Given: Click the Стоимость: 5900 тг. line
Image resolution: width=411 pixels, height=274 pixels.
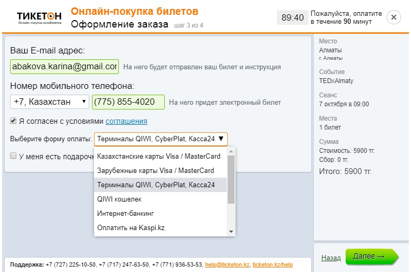Looking at the screenshot, I should tap(347, 151).
